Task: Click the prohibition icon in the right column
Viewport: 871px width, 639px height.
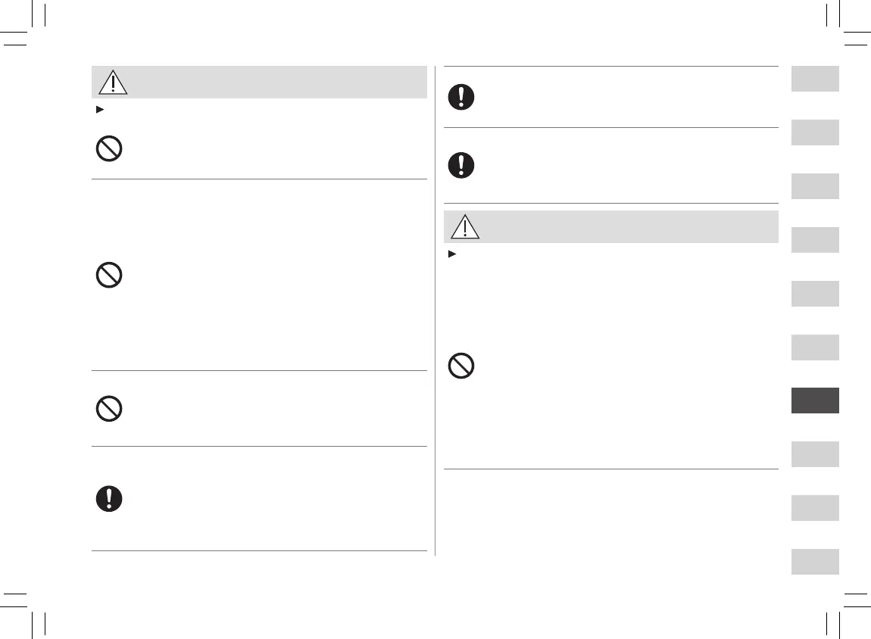Action: point(461,366)
